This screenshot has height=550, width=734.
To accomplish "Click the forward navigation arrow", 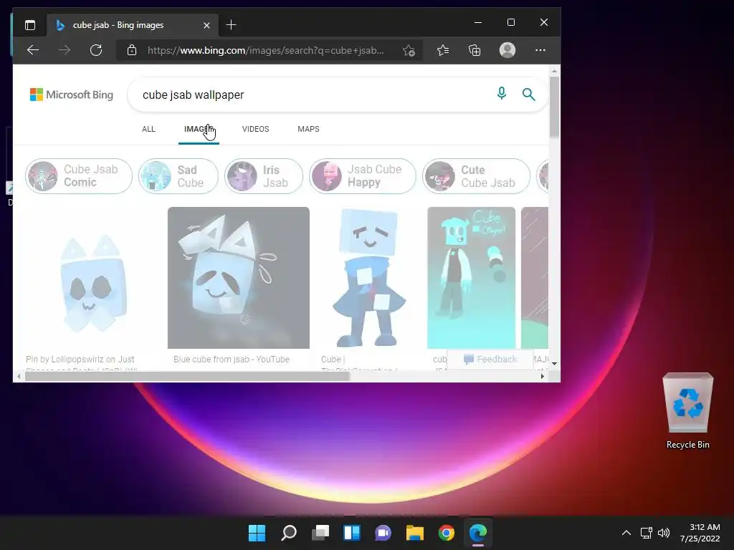I will click(65, 50).
